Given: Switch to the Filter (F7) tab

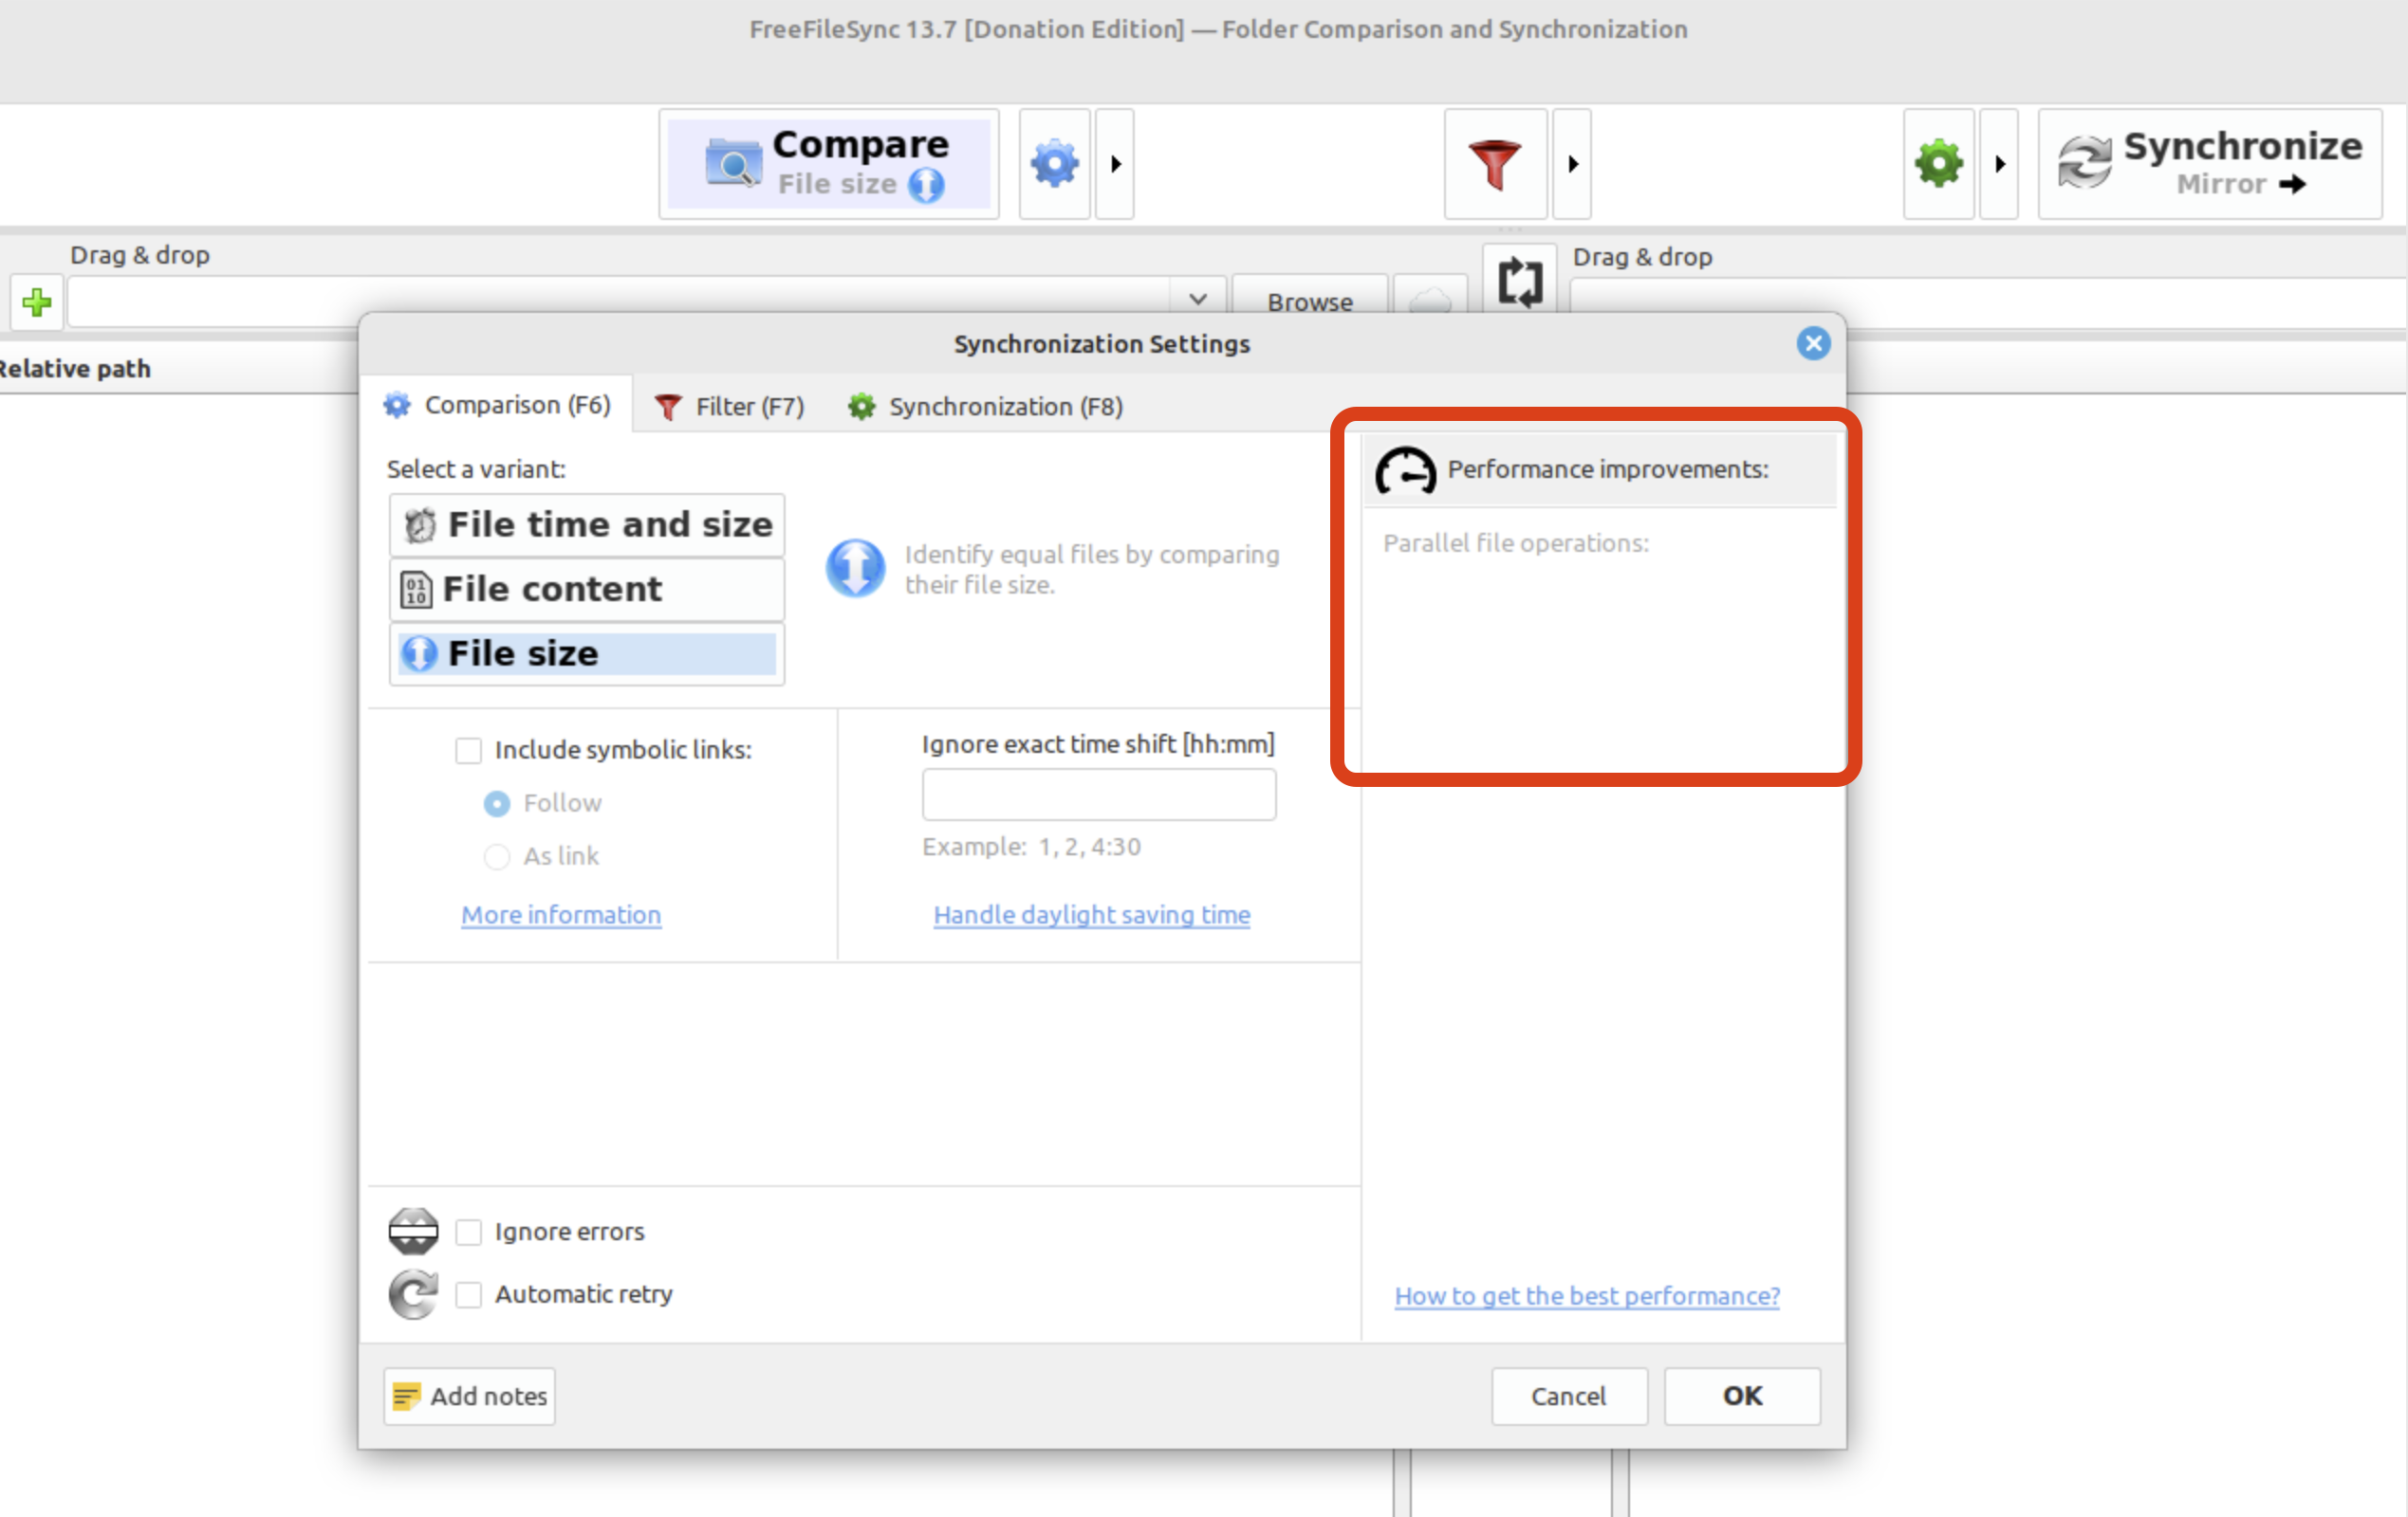Looking at the screenshot, I should (730, 407).
